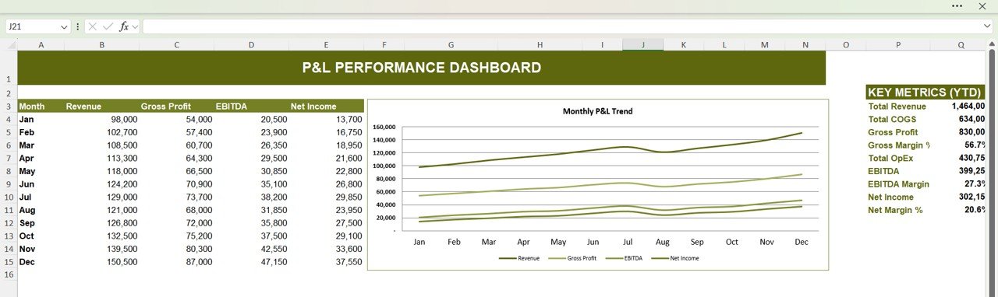This screenshot has height=297, width=998.
Task: Select column A header
Action: 41,45
